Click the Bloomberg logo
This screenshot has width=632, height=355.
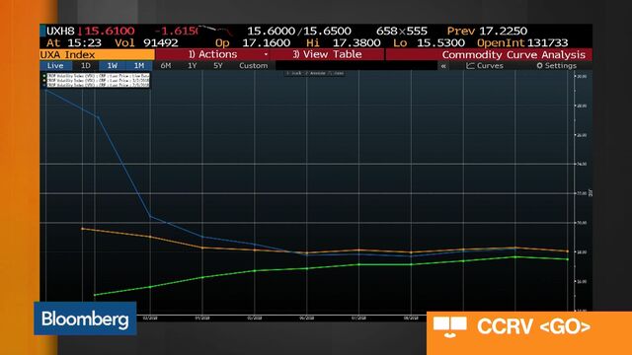pos(85,319)
